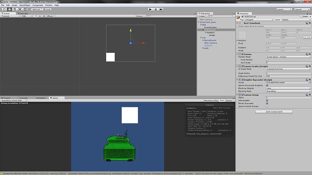The image size is (312, 175).
Task: Switch to the Animation tab
Action: [40, 98]
